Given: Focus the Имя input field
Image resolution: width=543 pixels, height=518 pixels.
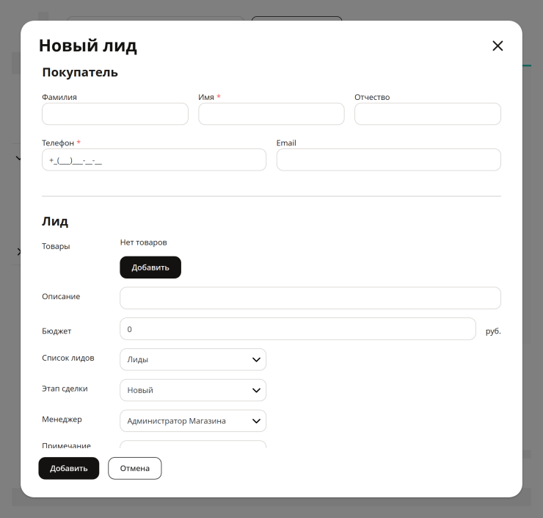Looking at the screenshot, I should click(x=271, y=114).
